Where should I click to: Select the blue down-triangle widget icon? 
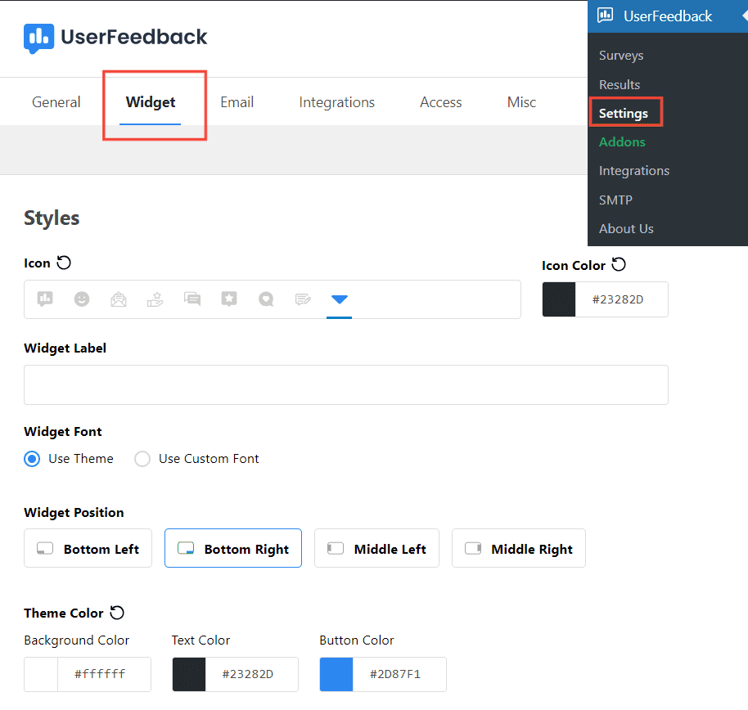pos(339,299)
